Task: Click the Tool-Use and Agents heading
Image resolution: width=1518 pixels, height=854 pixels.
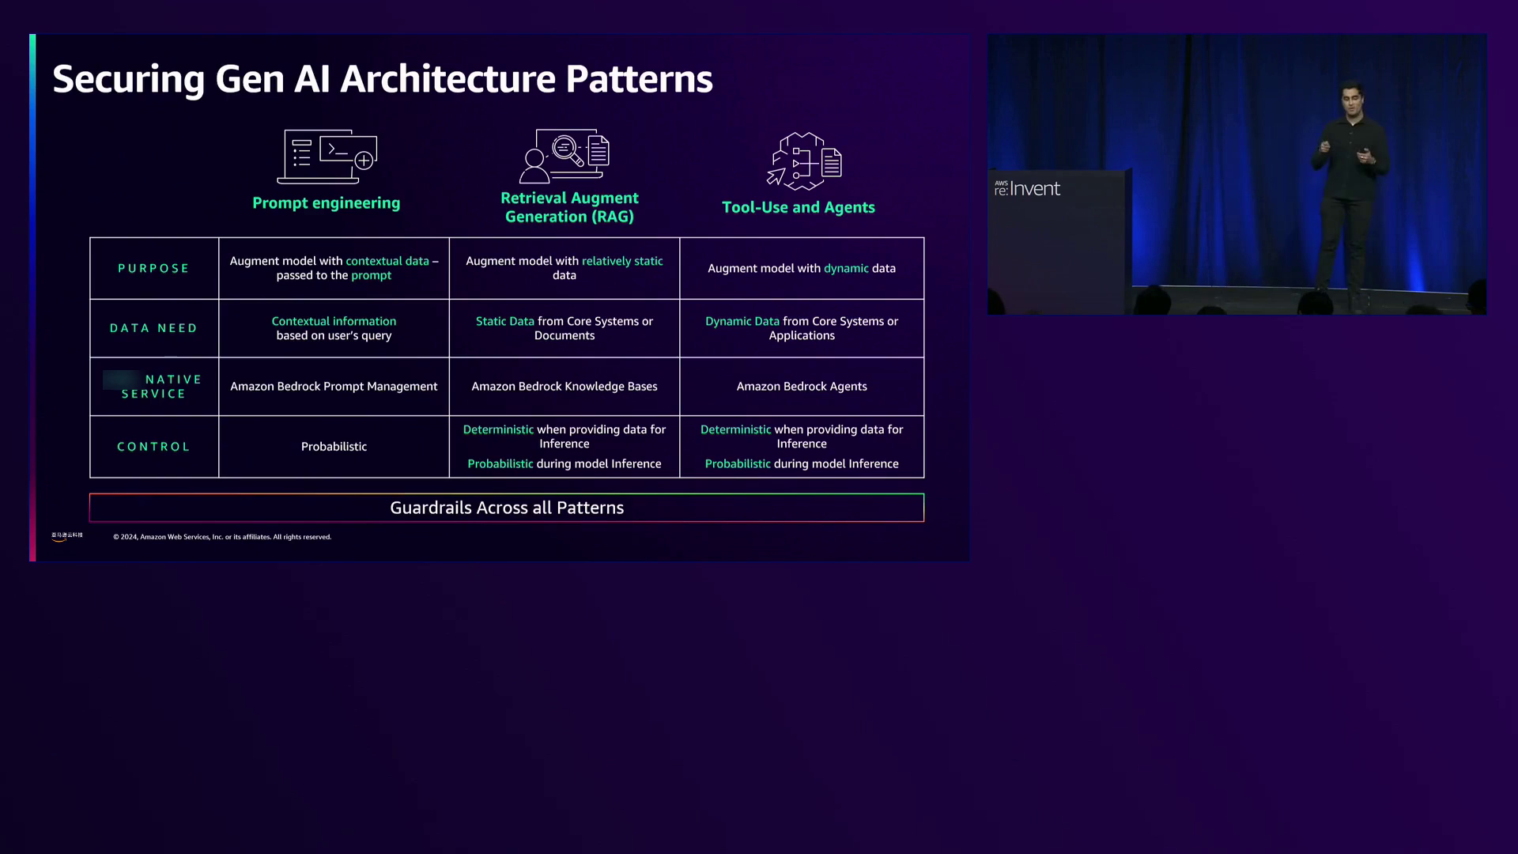Action: [798, 207]
